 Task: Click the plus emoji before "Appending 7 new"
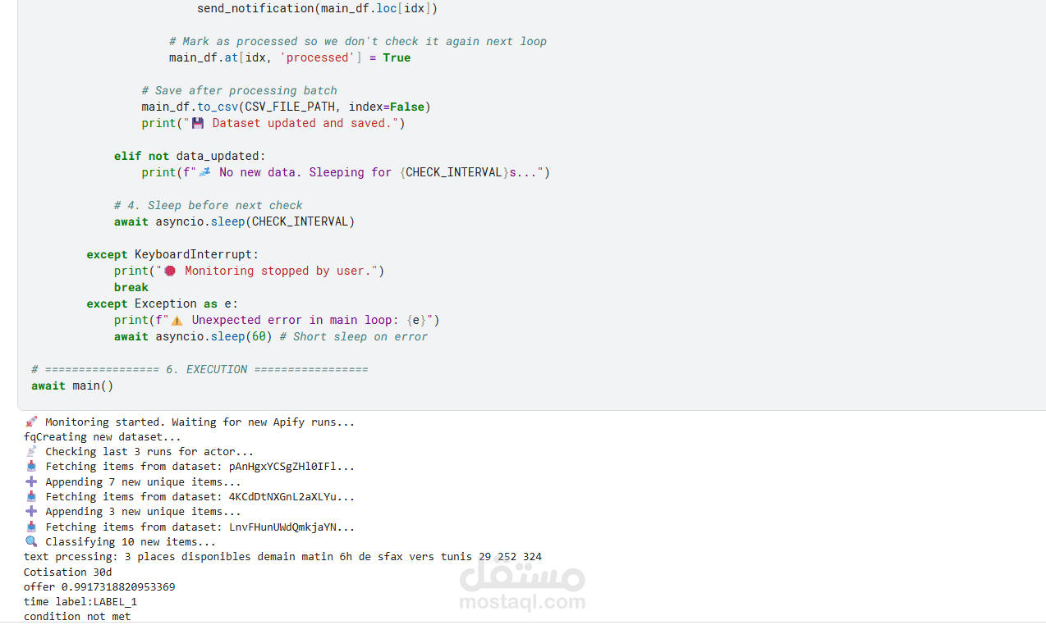click(31, 481)
